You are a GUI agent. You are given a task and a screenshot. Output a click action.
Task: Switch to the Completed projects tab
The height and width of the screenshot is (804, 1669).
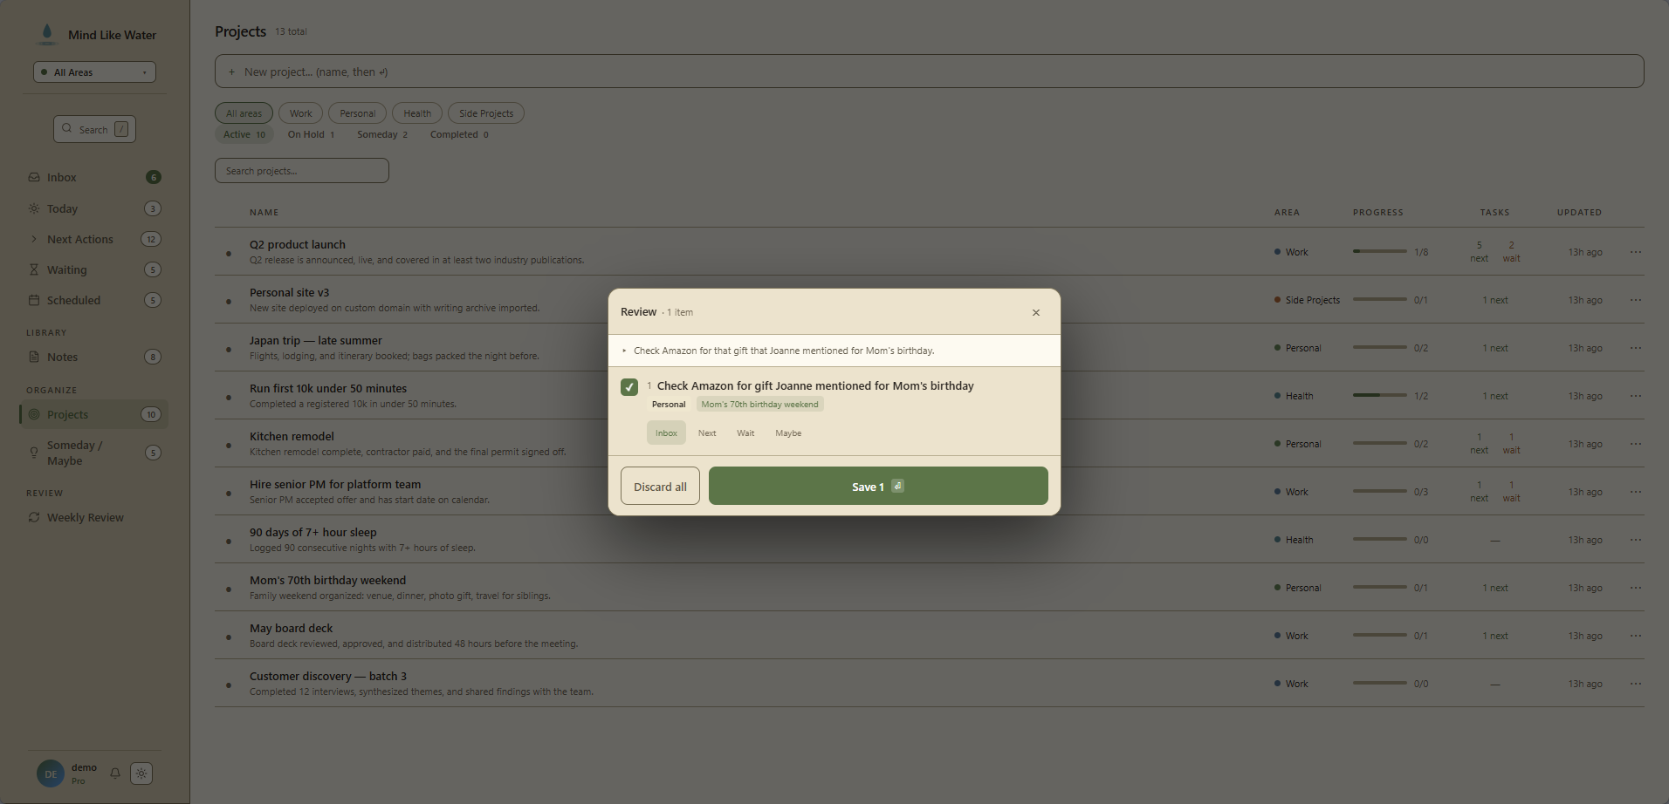tap(459, 134)
